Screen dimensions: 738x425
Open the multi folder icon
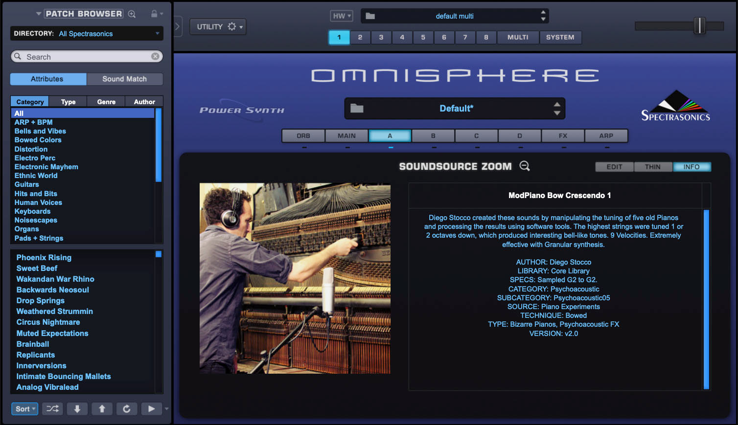[370, 16]
